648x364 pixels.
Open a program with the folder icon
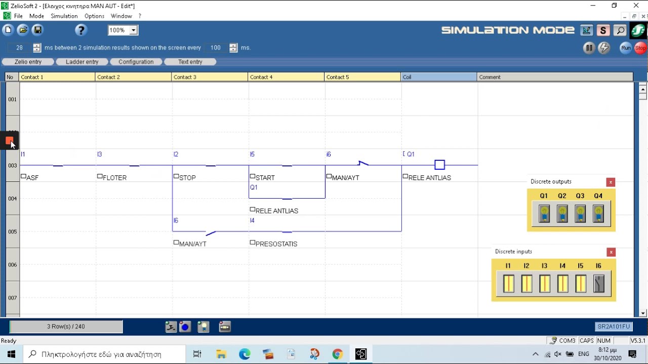(23, 30)
